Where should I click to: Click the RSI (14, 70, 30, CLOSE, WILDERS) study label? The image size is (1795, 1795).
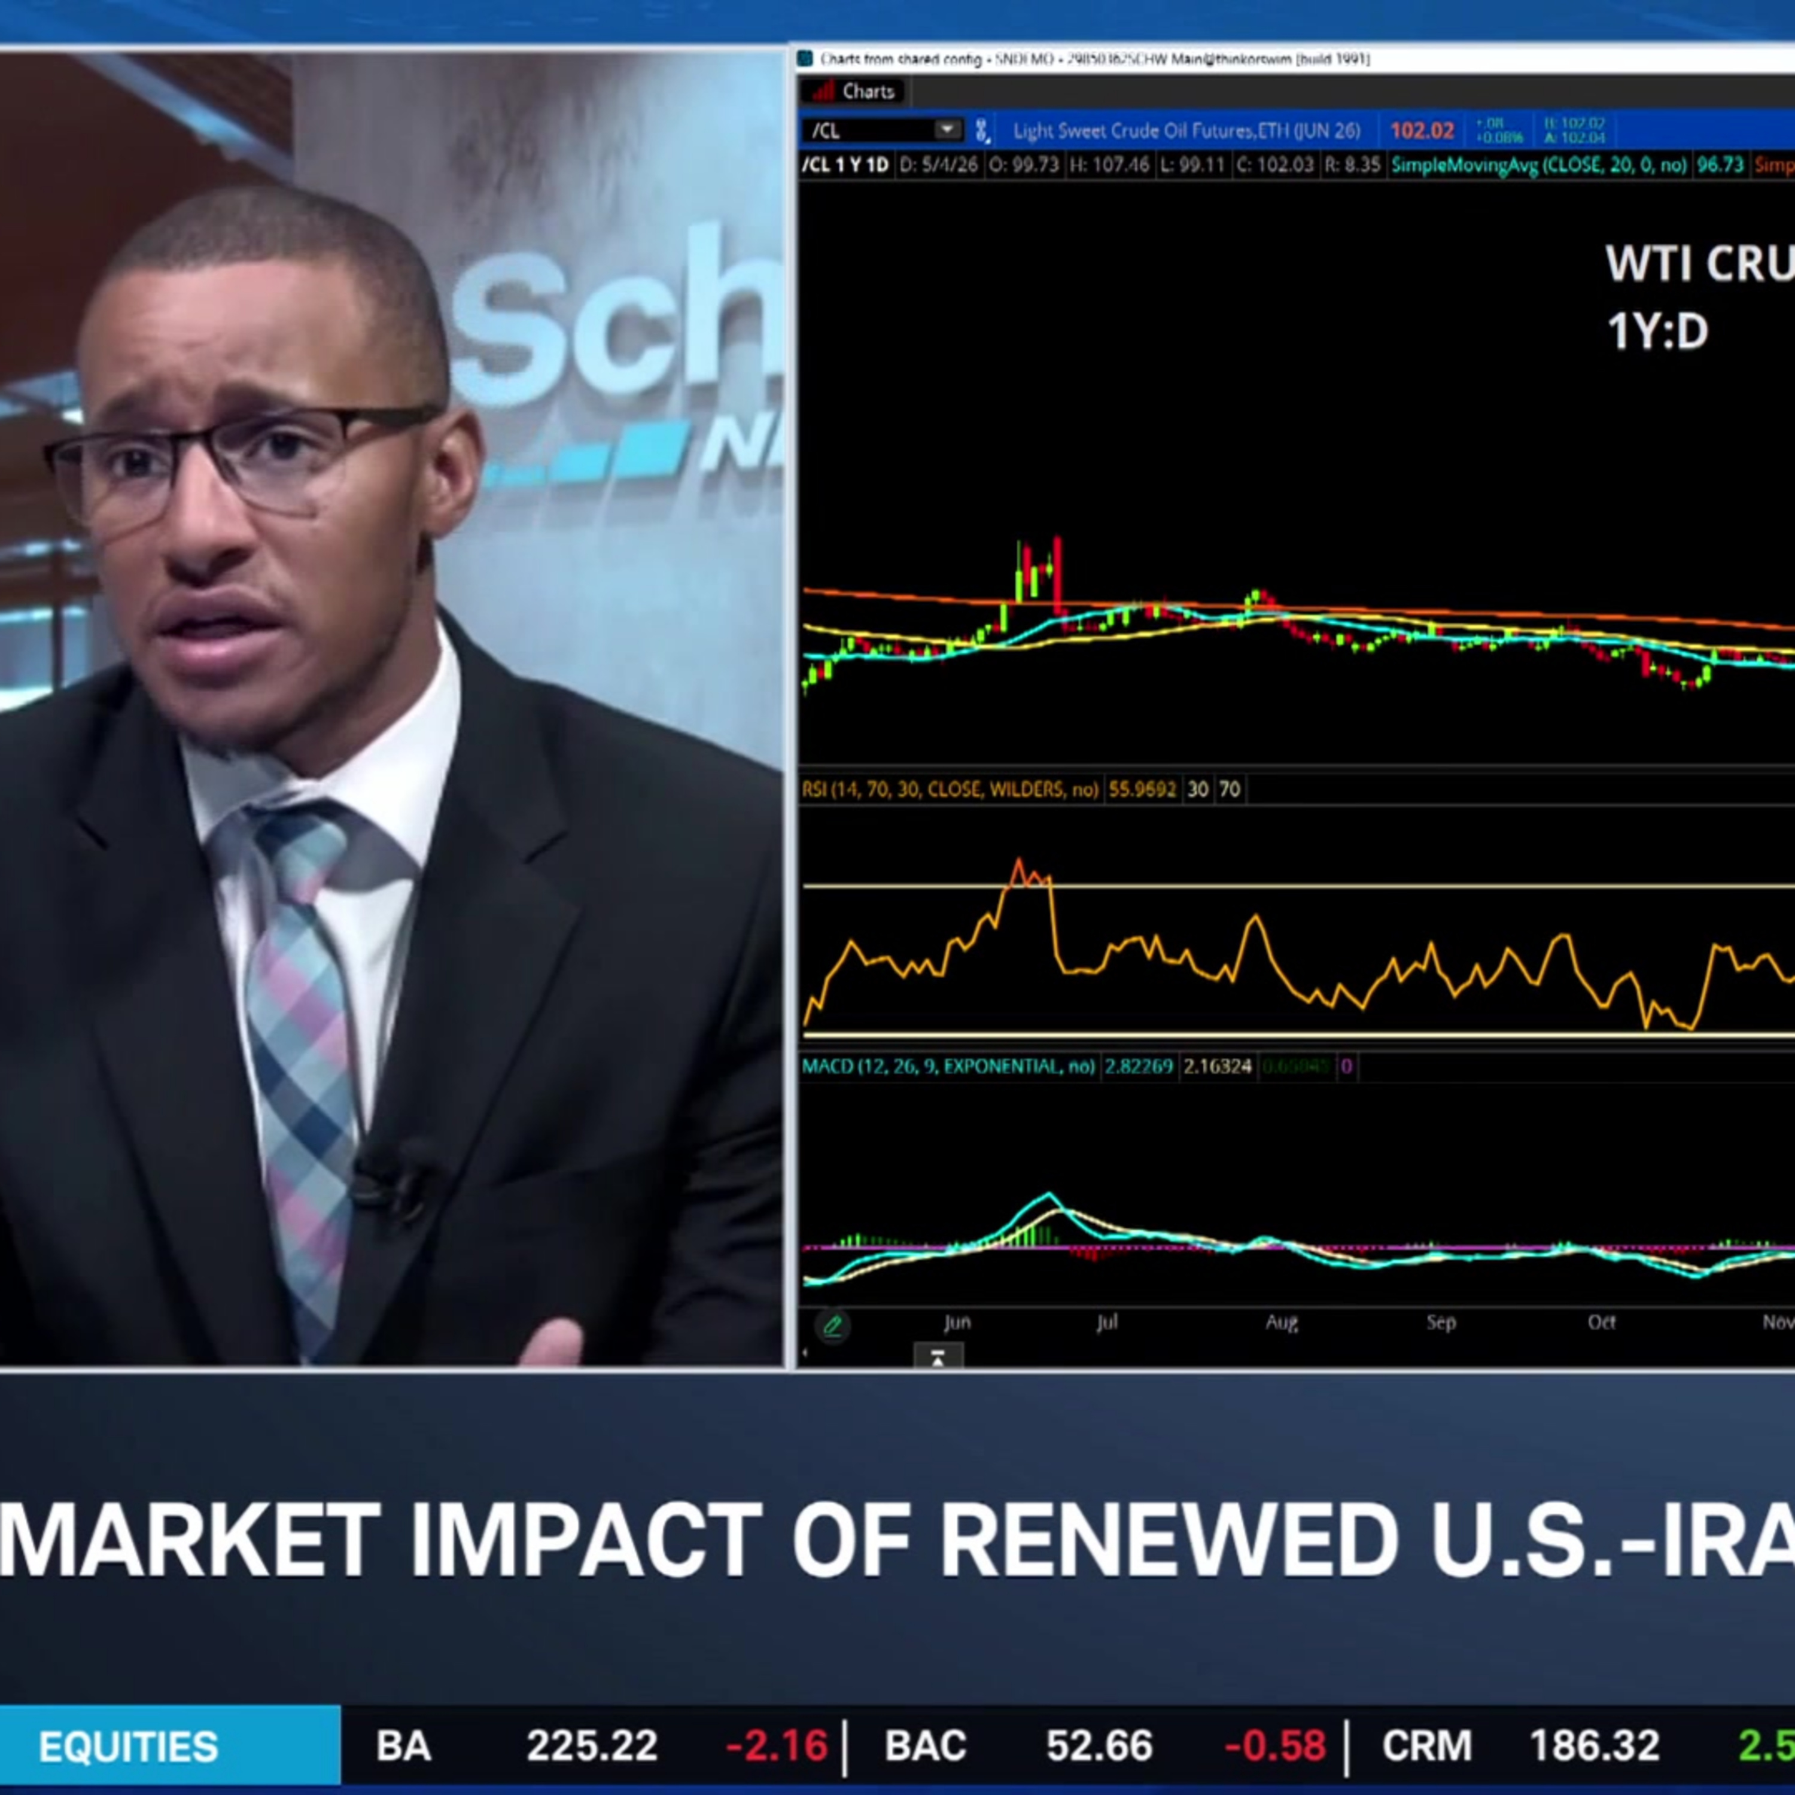(950, 790)
